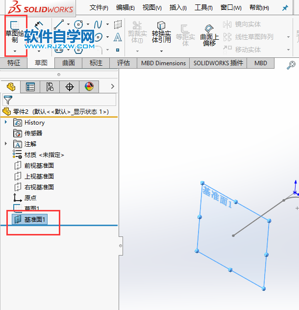The image size is (299, 310).
Task: Select the sketch Text tool (A icon)
Action: pos(118,37)
